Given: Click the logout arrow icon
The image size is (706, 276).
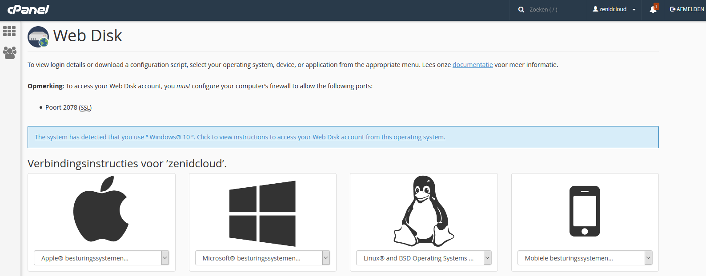Looking at the screenshot, I should (673, 9).
